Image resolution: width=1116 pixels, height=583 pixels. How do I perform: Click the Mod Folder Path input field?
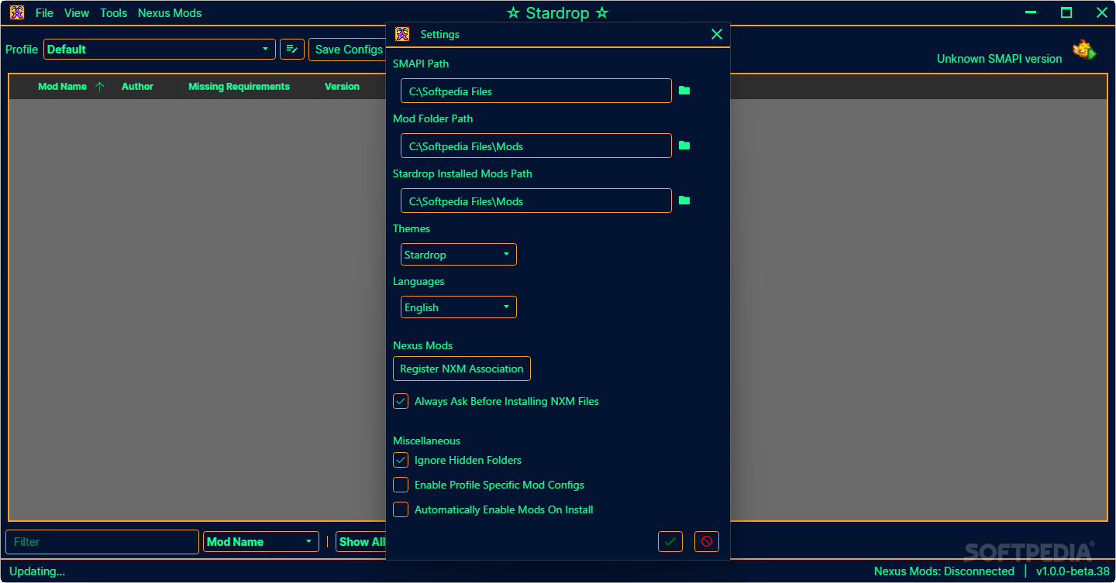[536, 146]
